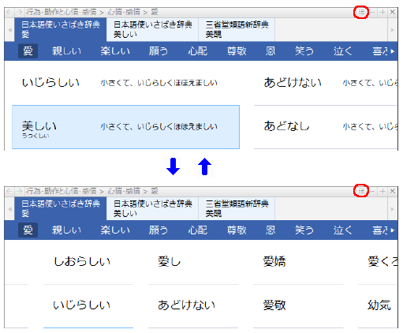The height and width of the screenshot is (333, 403).
Task: Show more categories via arrow in the description-list window
Action: [393, 51]
